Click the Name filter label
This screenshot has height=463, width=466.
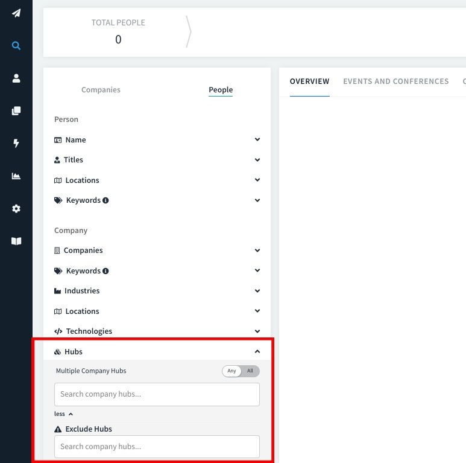coord(75,140)
